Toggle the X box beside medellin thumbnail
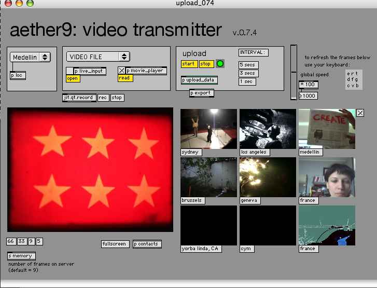Screen dimensions: 377x288 pos(360,113)
